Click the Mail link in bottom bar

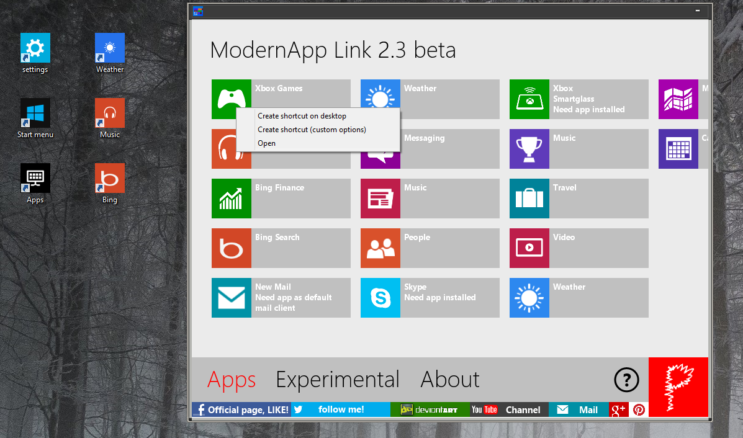coord(579,409)
